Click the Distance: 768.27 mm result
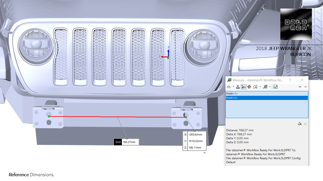The image size is (323, 181). (240, 130)
